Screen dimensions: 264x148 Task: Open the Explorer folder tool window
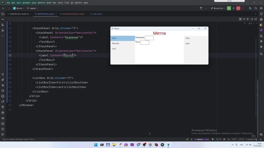point(3,14)
